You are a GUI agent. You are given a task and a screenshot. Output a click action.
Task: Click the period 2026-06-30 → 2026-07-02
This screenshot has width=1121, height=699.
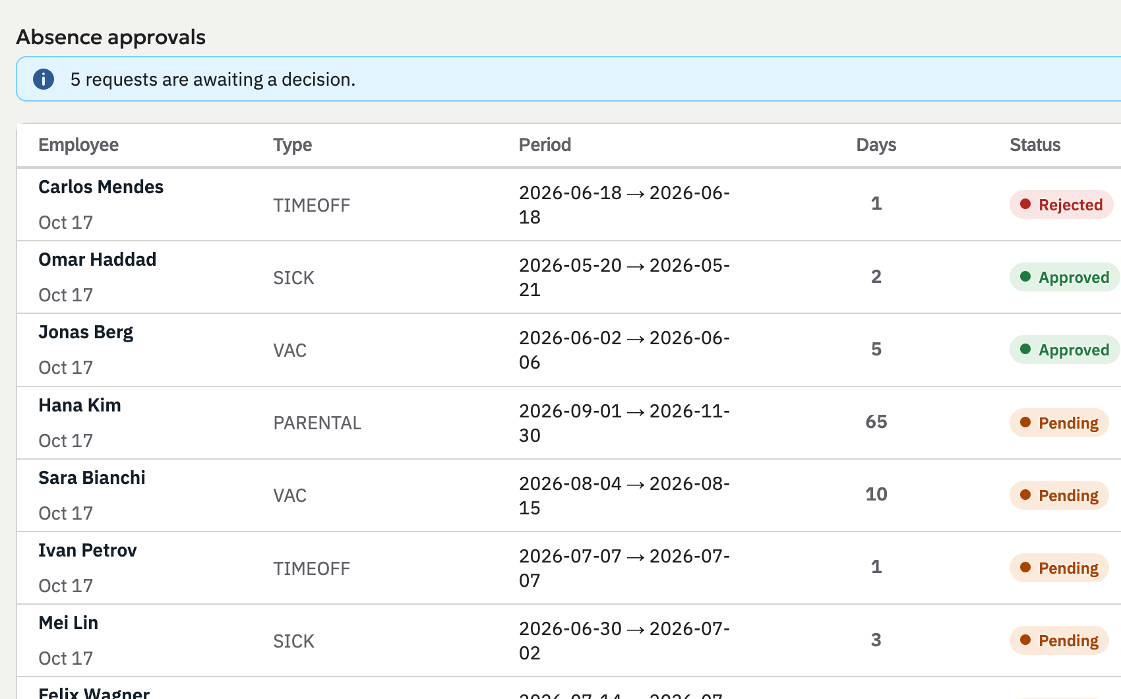(x=624, y=640)
